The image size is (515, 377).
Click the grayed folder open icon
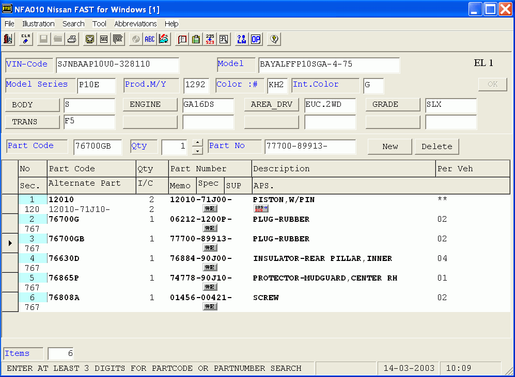coord(58,39)
